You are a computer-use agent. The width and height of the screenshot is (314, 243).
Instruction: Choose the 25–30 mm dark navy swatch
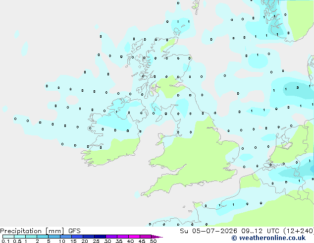click(100, 237)
